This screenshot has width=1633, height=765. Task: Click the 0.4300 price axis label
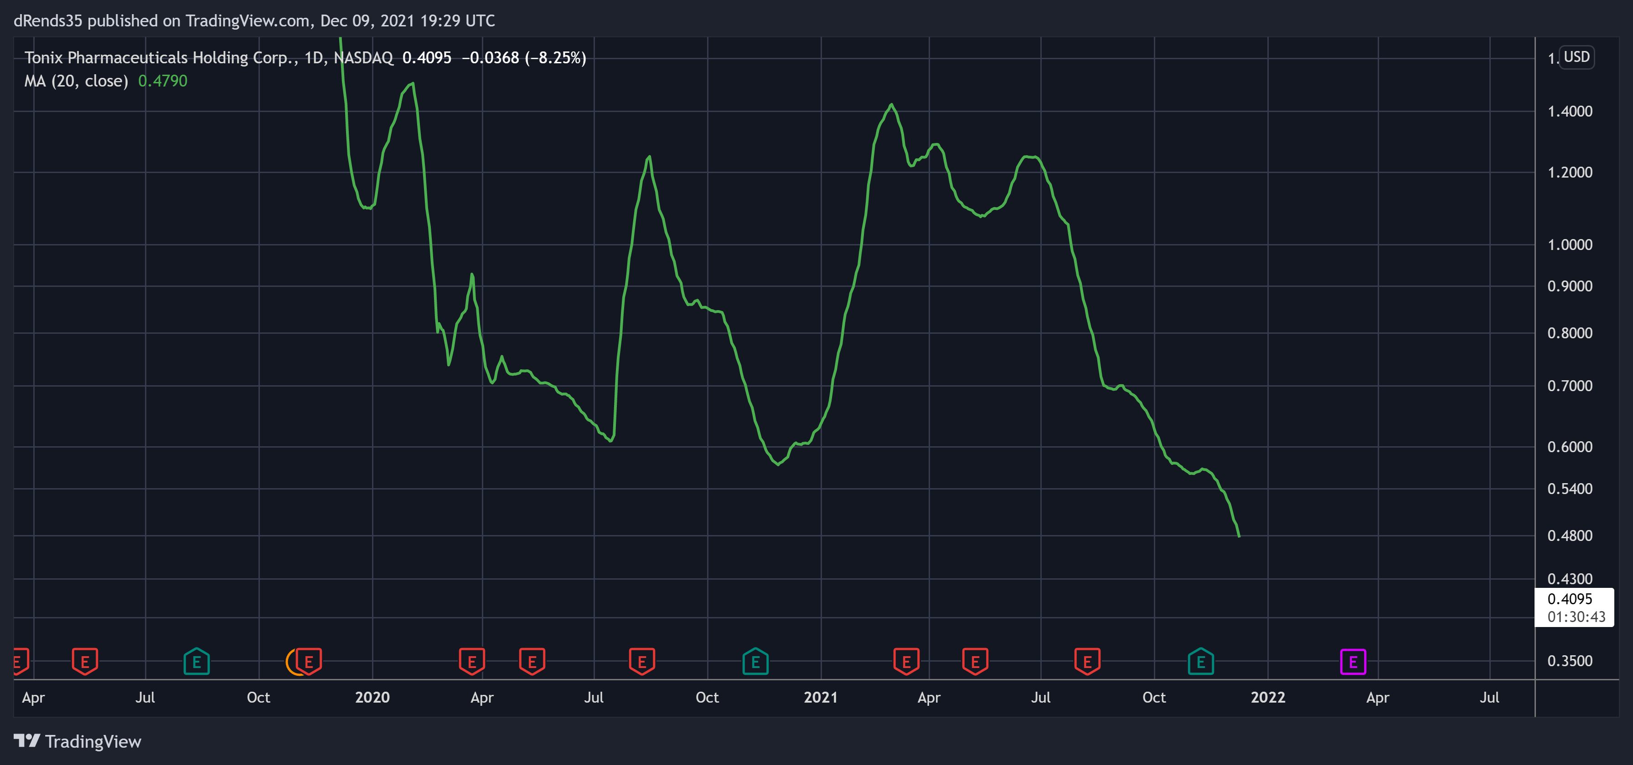click(1570, 579)
